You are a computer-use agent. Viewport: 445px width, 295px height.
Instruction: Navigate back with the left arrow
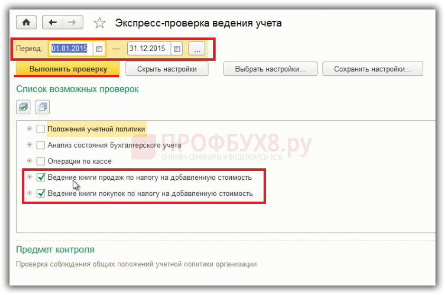pyautogui.click(x=53, y=22)
